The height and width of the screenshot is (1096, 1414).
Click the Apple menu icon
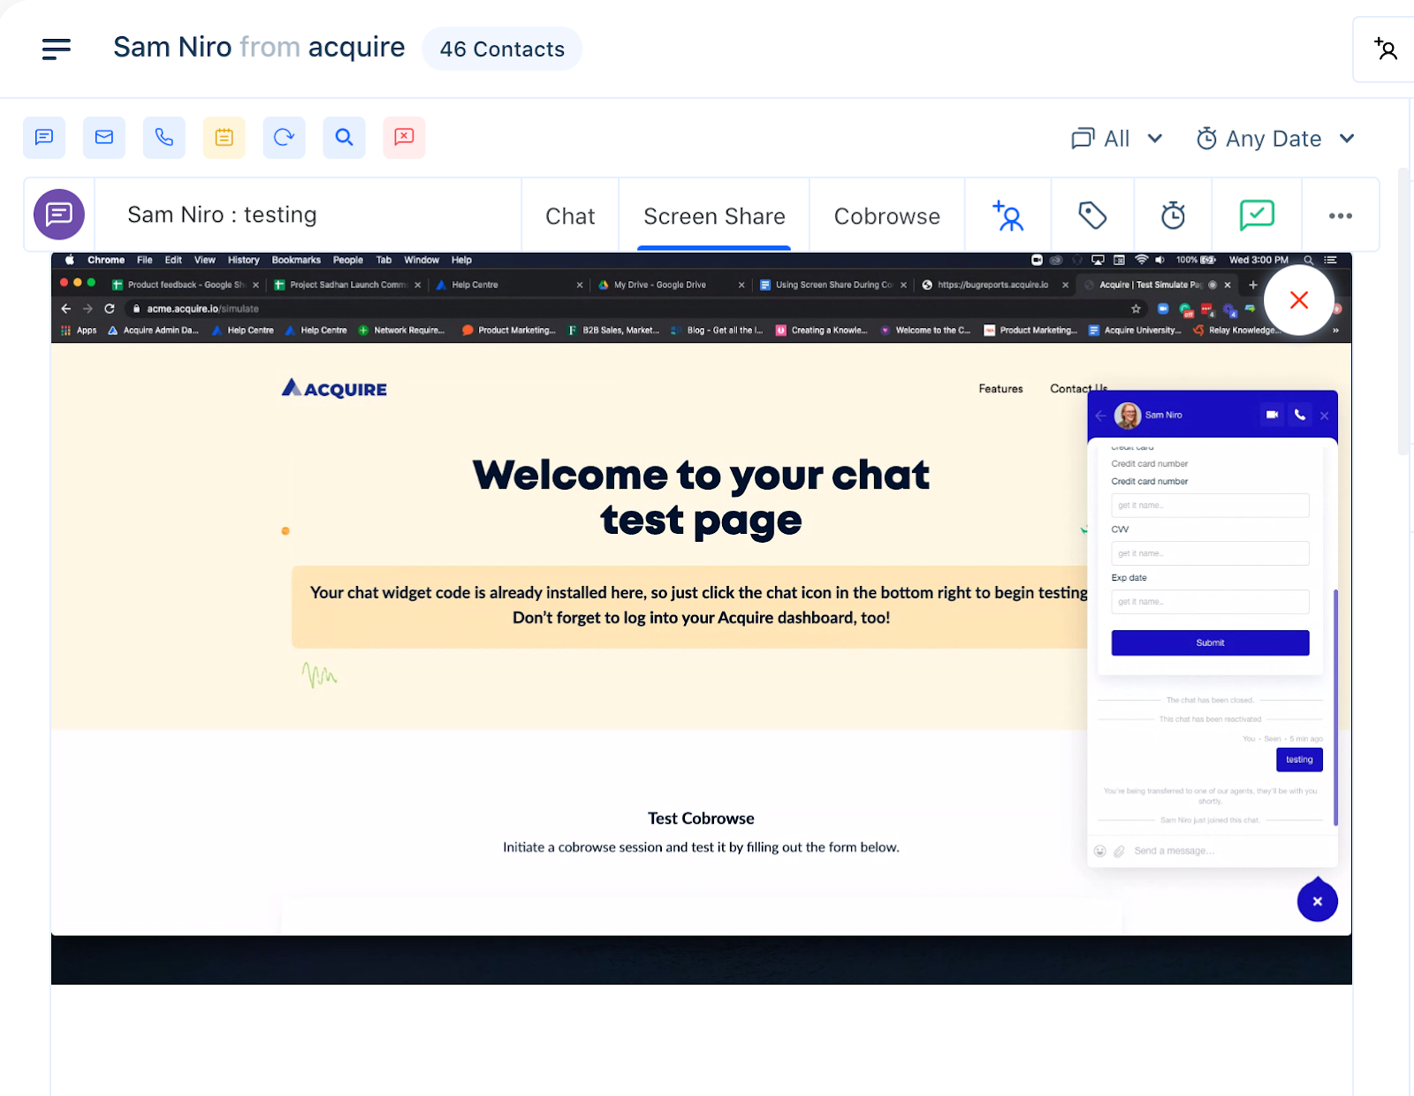pos(69,260)
